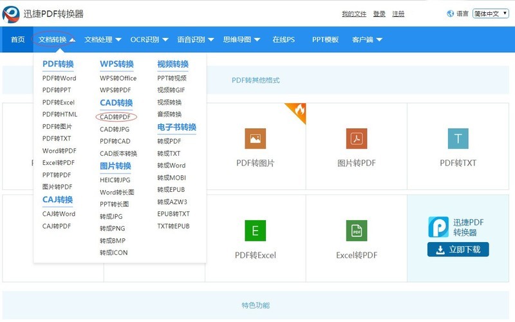Click the 迅捷PDF转换器 logo icon

11,14
